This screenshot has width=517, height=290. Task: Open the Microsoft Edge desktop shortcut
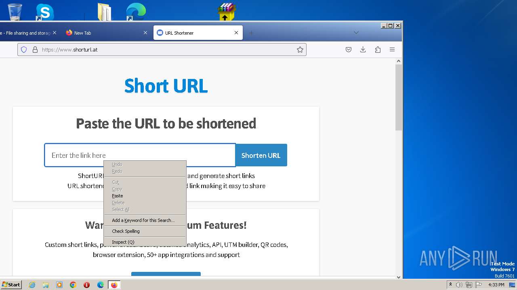136,12
